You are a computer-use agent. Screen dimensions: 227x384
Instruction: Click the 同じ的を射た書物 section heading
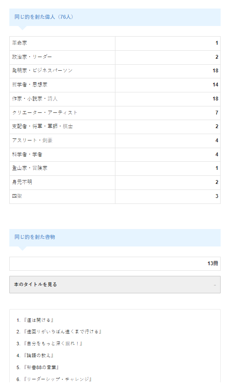point(35,237)
